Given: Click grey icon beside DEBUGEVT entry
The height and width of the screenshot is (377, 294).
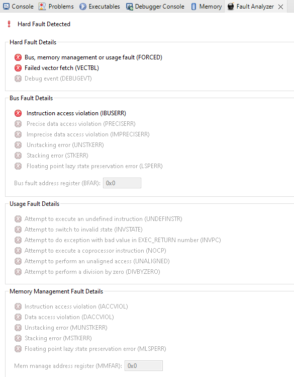Looking at the screenshot, I should point(18,79).
